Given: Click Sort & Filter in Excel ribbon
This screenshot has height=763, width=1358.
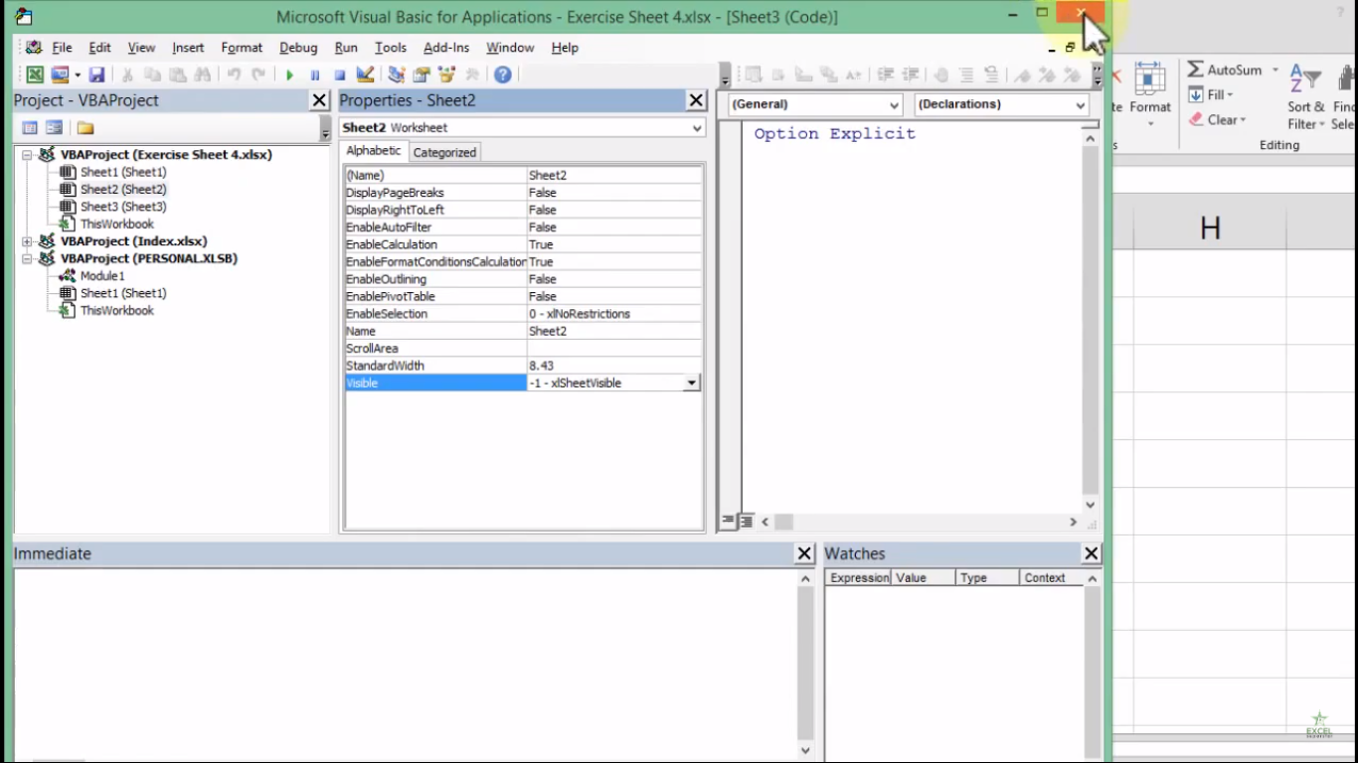Looking at the screenshot, I should 1306,96.
